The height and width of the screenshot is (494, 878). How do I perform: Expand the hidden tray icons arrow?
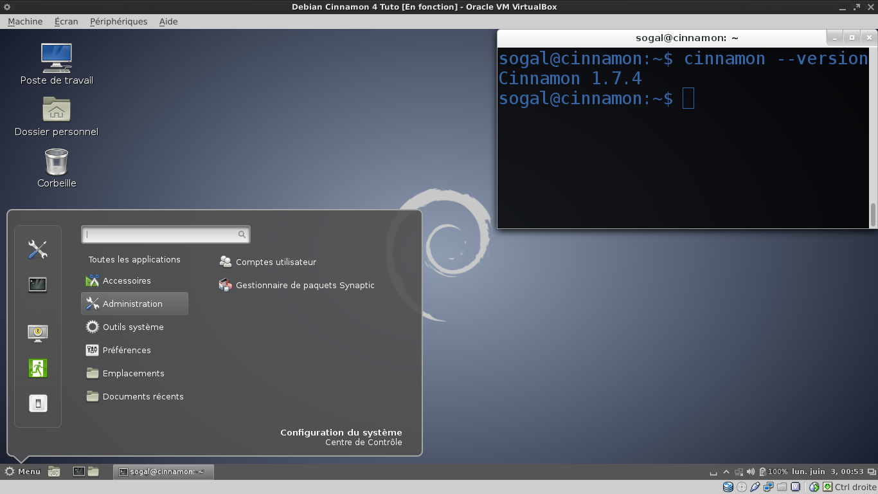coord(726,471)
